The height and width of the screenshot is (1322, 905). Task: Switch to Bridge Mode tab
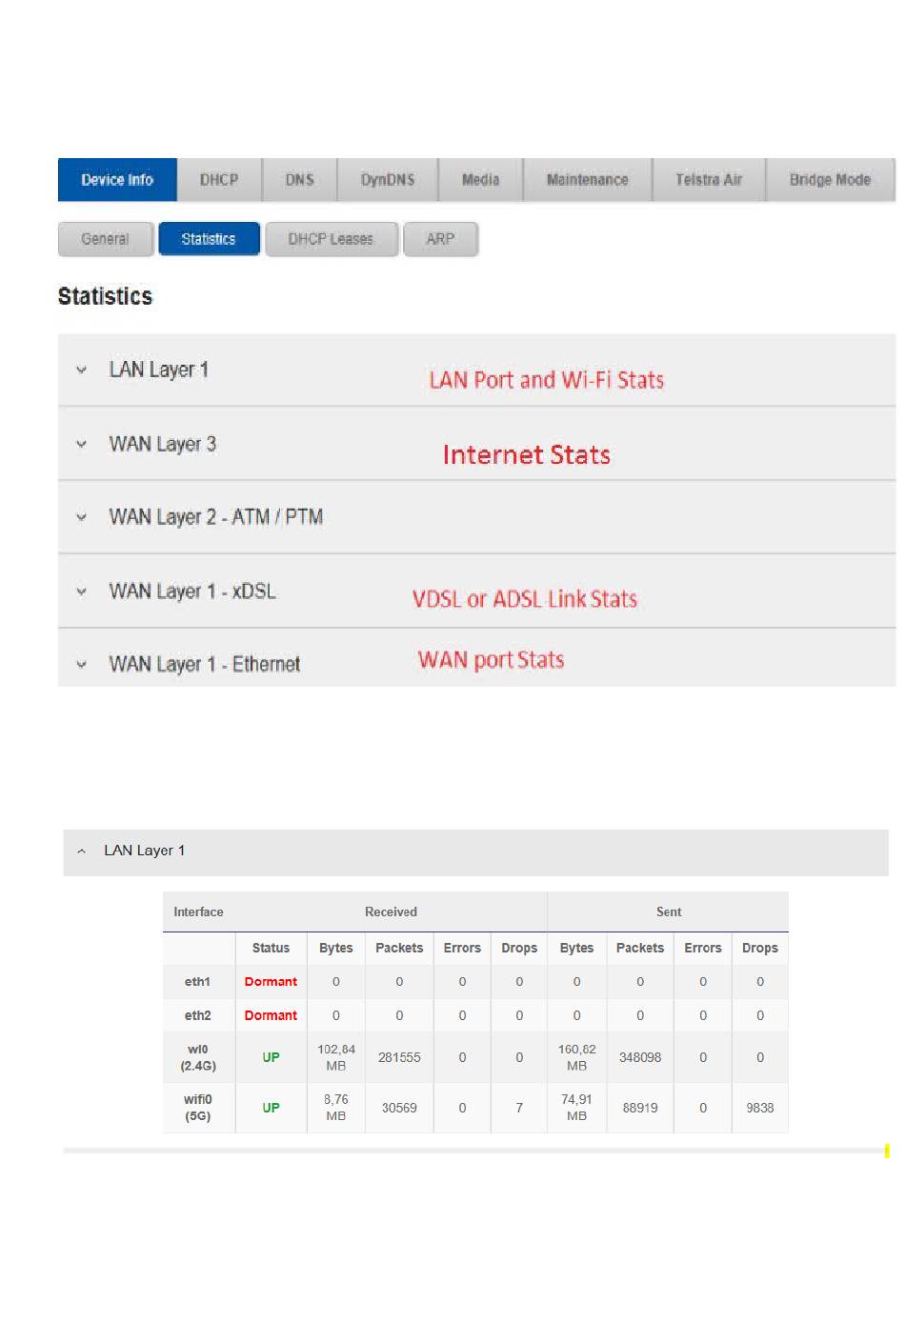coord(830,179)
